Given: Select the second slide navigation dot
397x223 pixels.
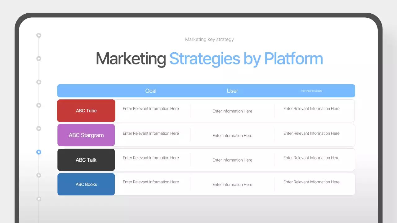Looking at the screenshot, I should pyautogui.click(x=39, y=58).
